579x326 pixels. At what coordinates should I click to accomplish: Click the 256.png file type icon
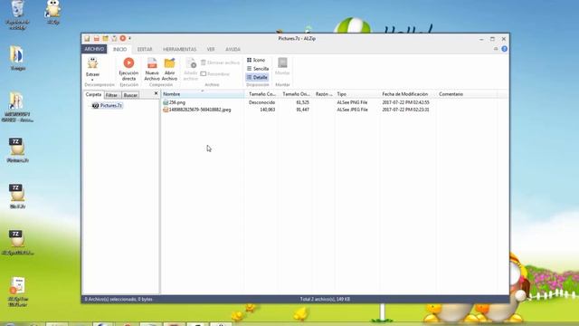point(166,102)
